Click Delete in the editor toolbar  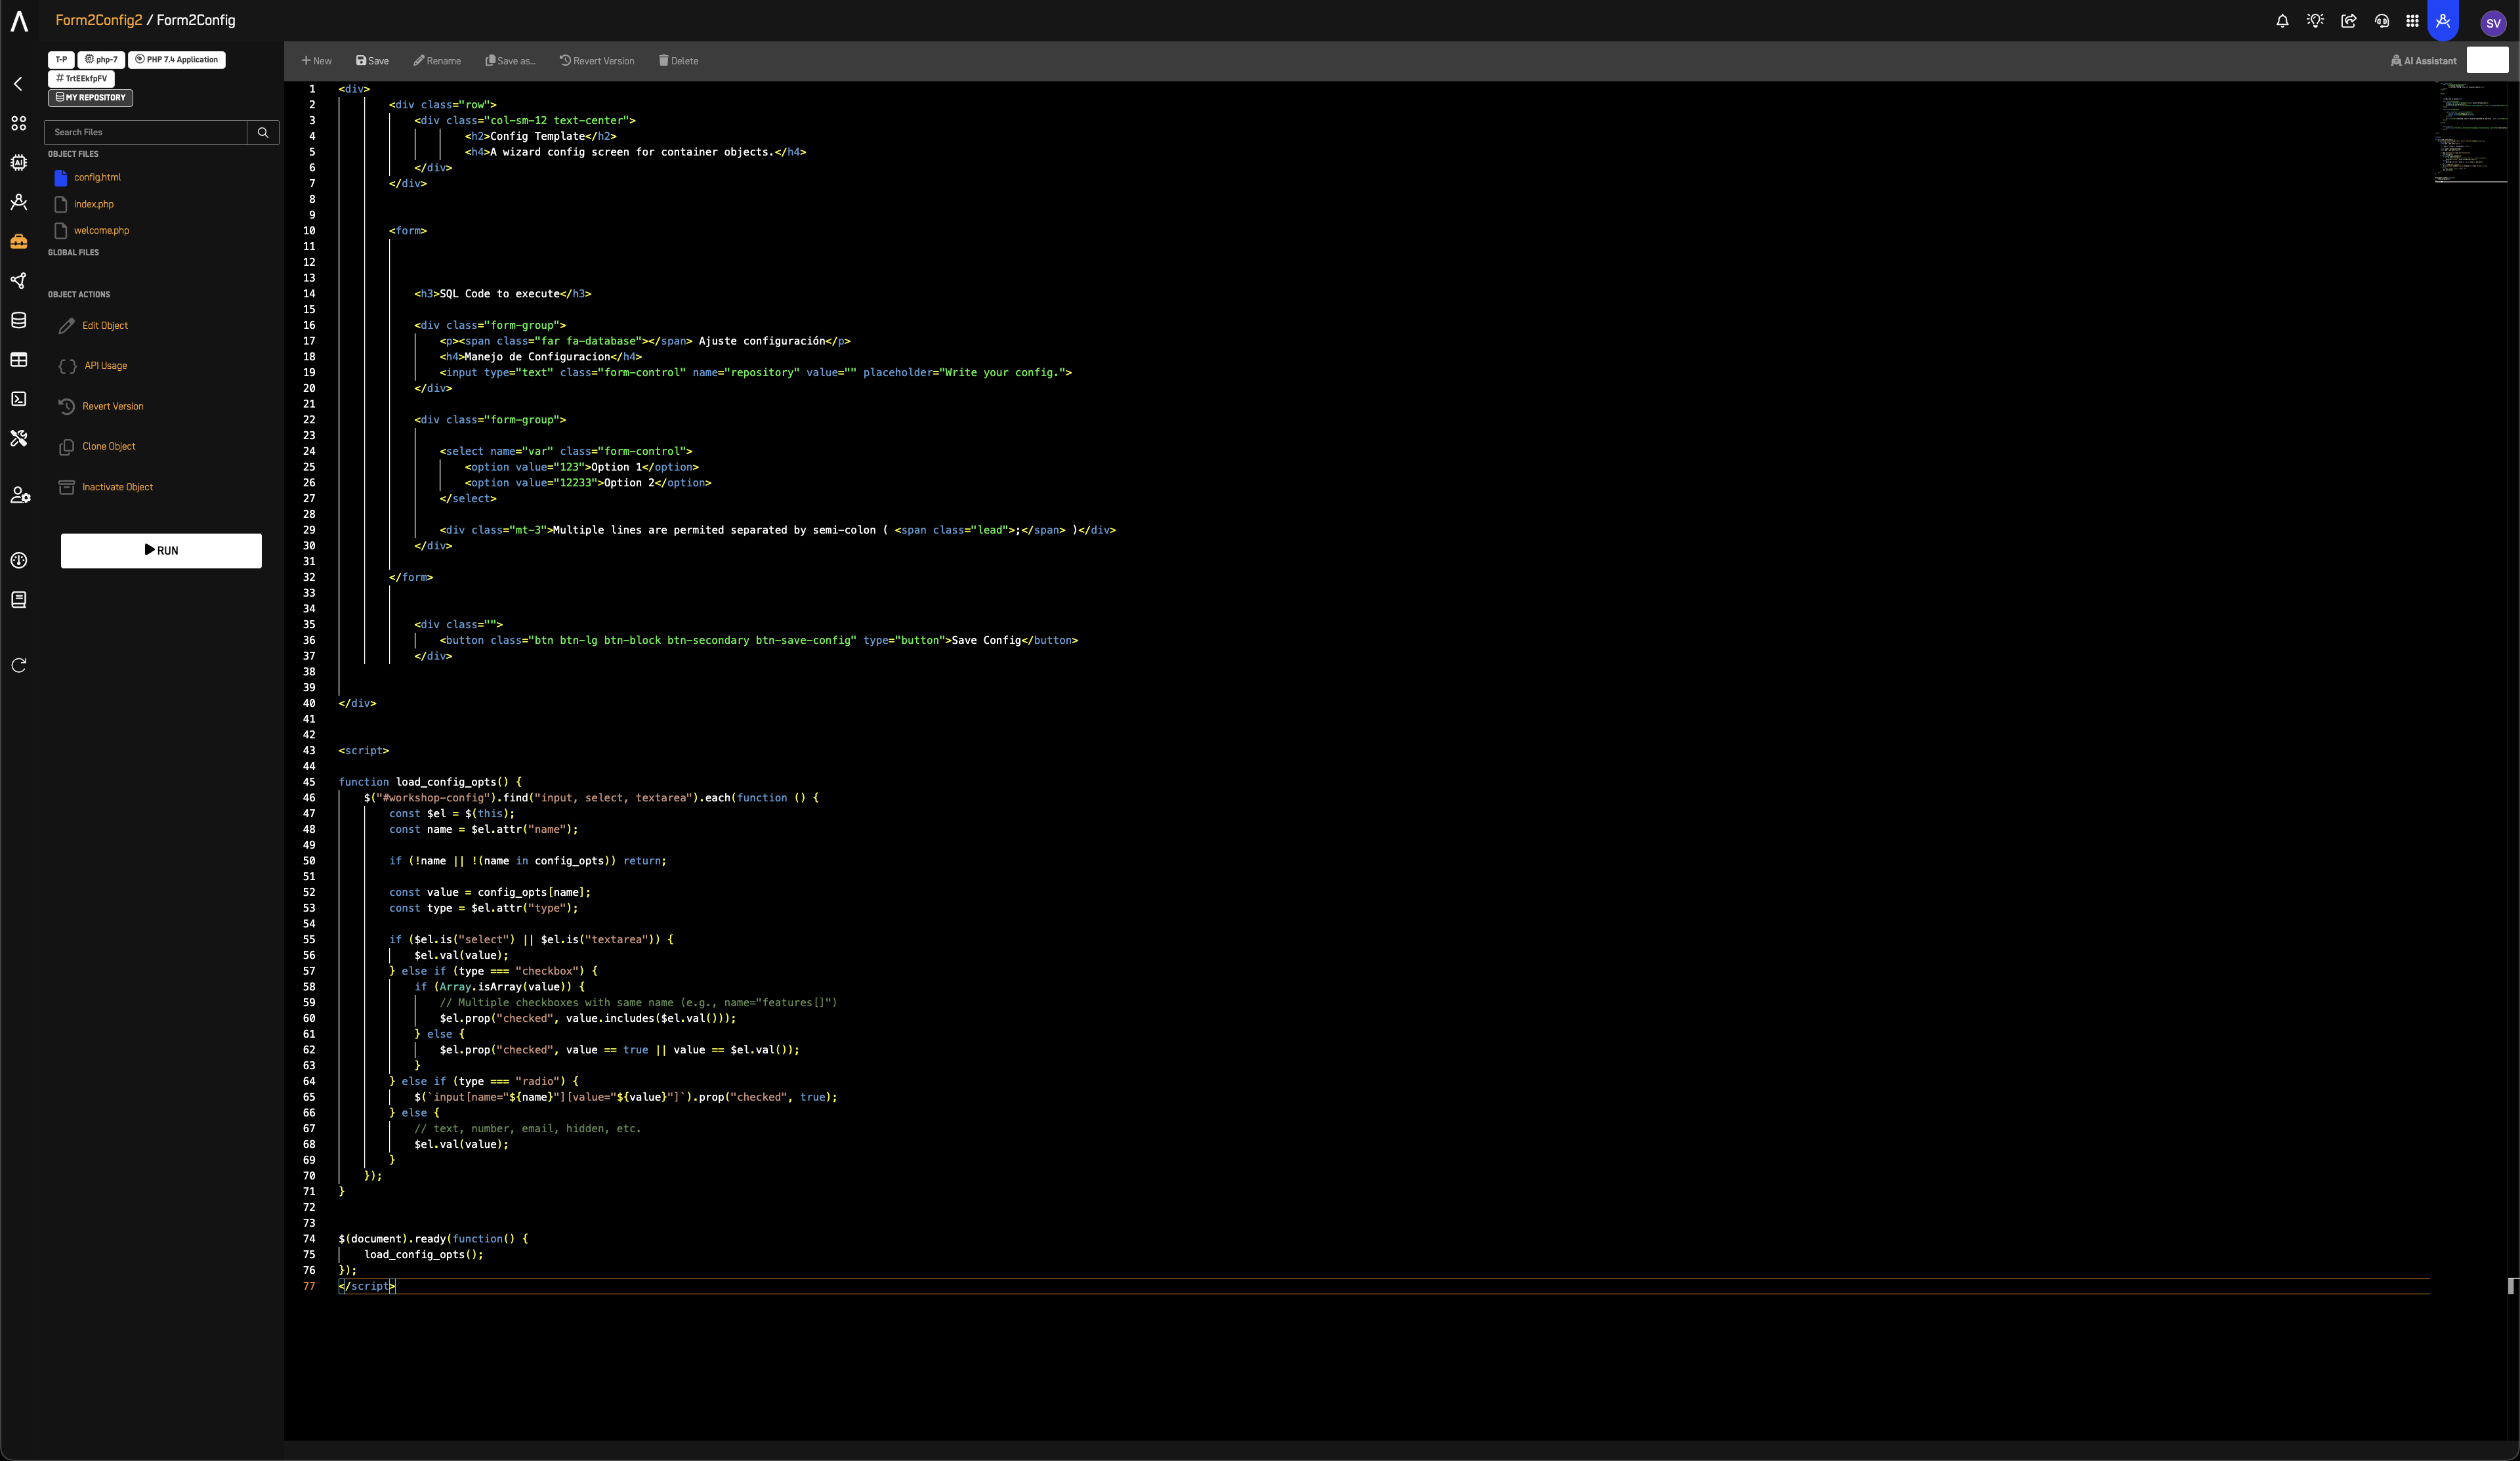point(678,61)
